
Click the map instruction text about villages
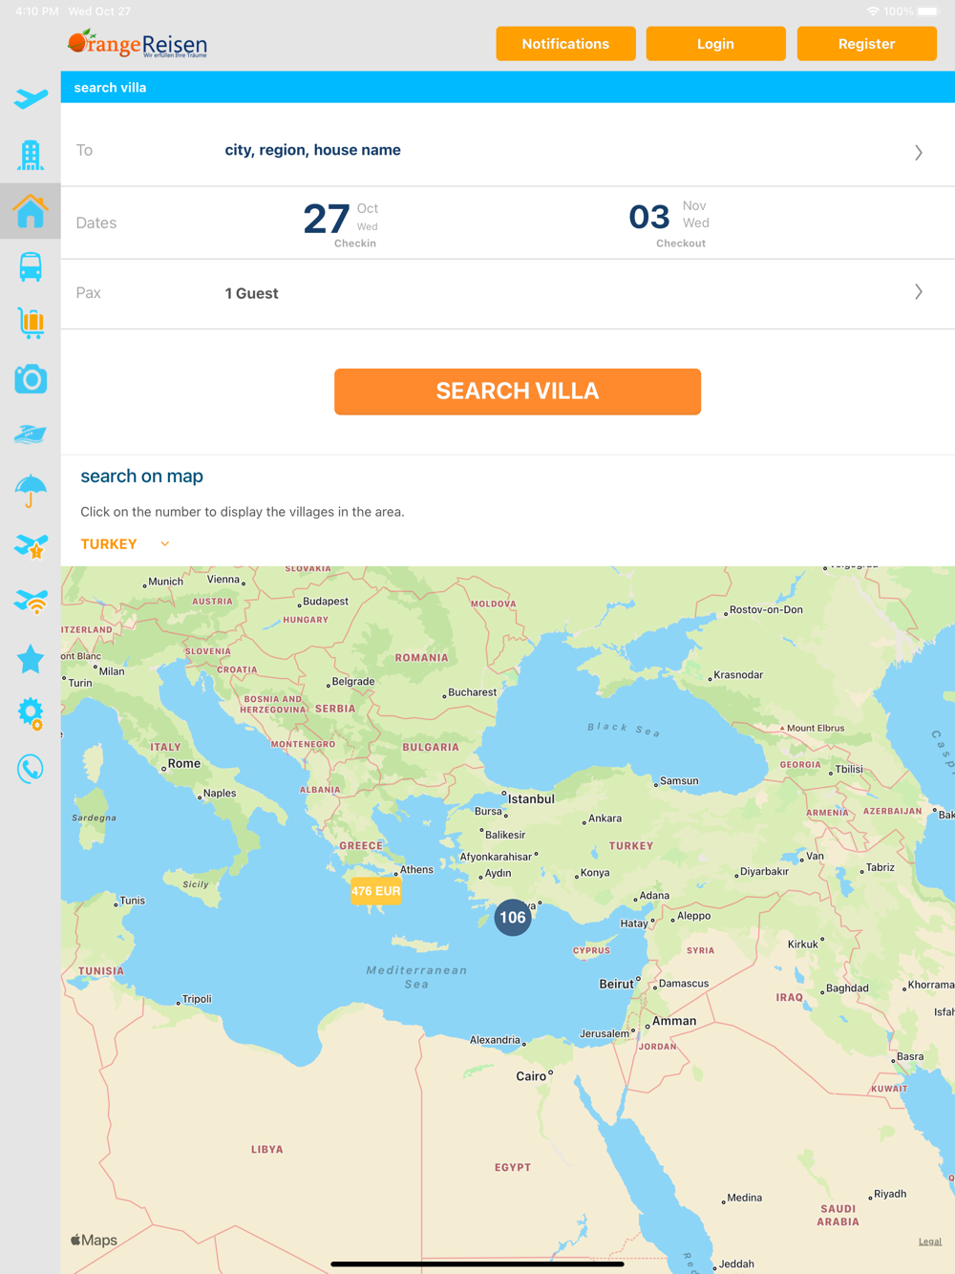point(243,512)
